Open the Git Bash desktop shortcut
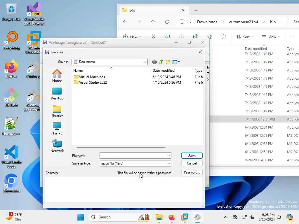This screenshot has height=224, width=299. tap(11, 98)
